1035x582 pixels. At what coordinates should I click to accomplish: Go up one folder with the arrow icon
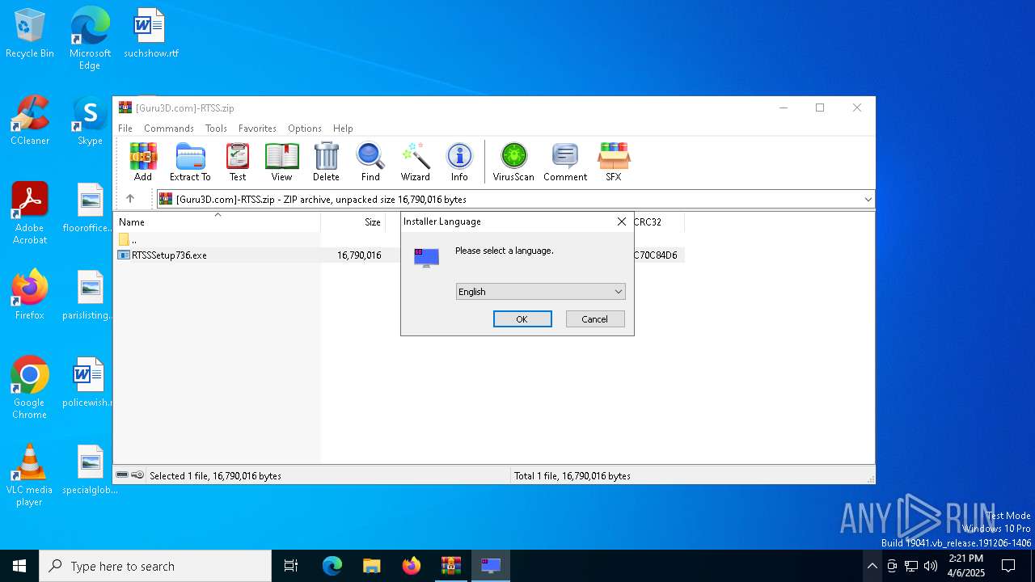coord(129,199)
